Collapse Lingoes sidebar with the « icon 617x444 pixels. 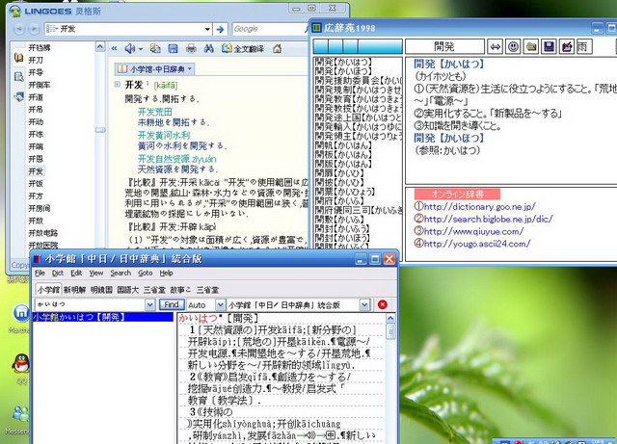pyautogui.click(x=114, y=48)
